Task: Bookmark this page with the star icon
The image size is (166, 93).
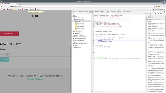Action: [x=156, y=6]
